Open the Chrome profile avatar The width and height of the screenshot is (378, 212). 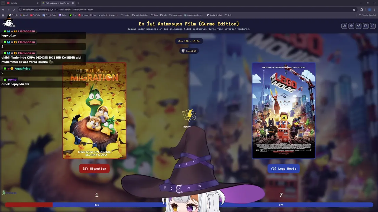tap(369, 9)
